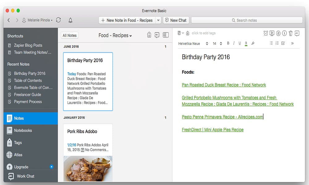The width and height of the screenshot is (309, 185).
Task: Go back with the left arrow button
Action: tap(9, 20)
